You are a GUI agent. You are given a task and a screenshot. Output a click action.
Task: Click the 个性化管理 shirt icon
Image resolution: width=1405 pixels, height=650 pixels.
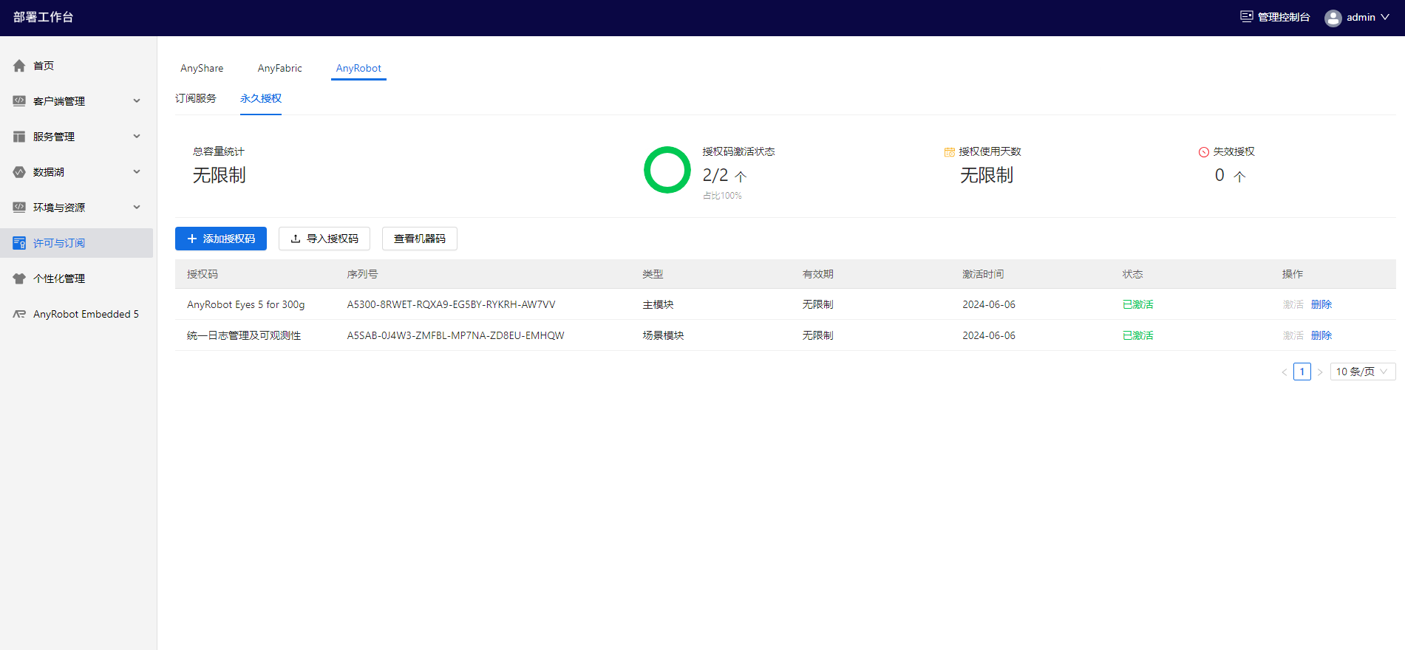19,278
